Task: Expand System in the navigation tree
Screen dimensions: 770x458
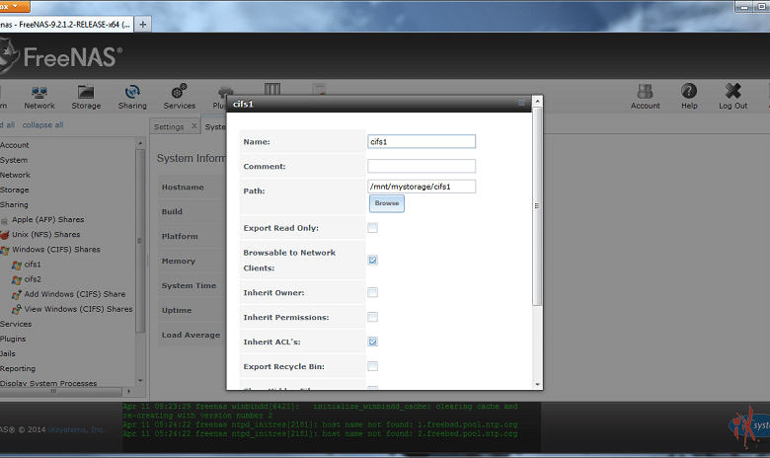Action: point(14,160)
